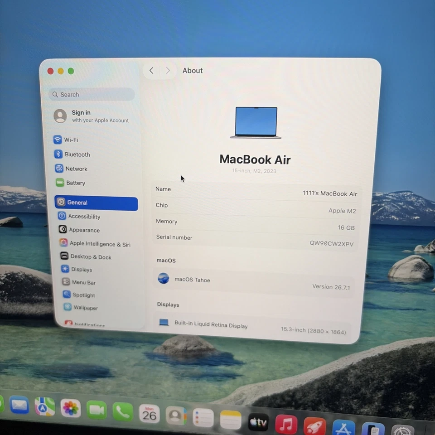Open Calendar from the Dock
This screenshot has height=435, width=435.
pyautogui.click(x=149, y=414)
